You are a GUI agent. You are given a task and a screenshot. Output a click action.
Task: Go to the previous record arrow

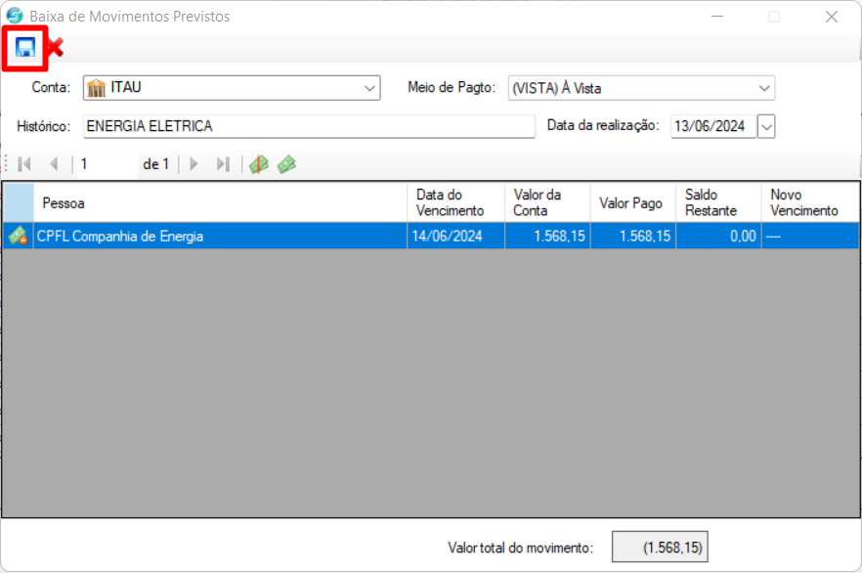click(54, 164)
